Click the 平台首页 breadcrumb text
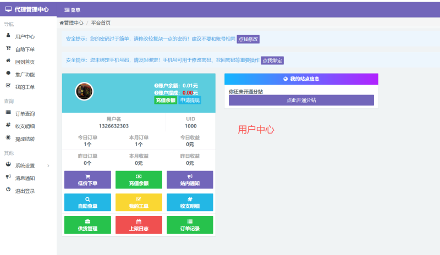 pyautogui.click(x=101, y=23)
